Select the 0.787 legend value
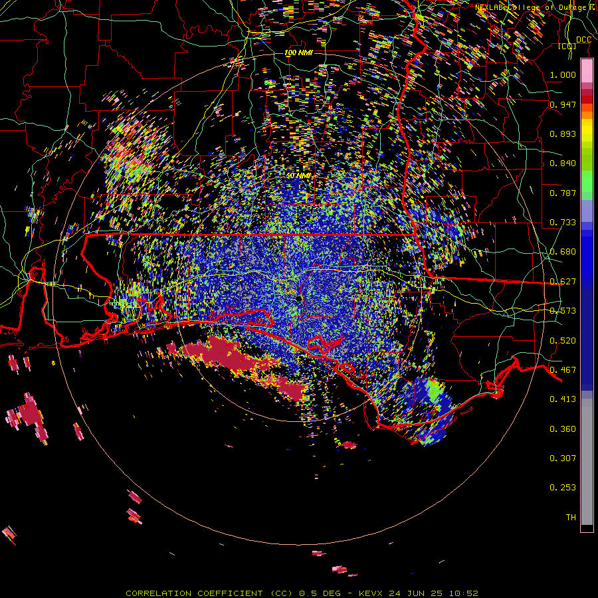598x598 pixels. point(563,193)
